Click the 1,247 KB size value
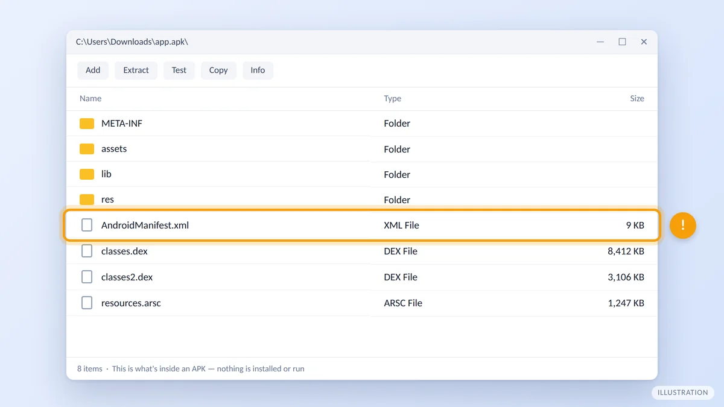The height and width of the screenshot is (407, 724). [626, 303]
